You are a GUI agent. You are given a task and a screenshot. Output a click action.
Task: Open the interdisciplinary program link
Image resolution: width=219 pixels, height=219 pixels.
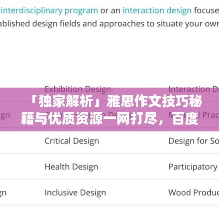(x=49, y=11)
